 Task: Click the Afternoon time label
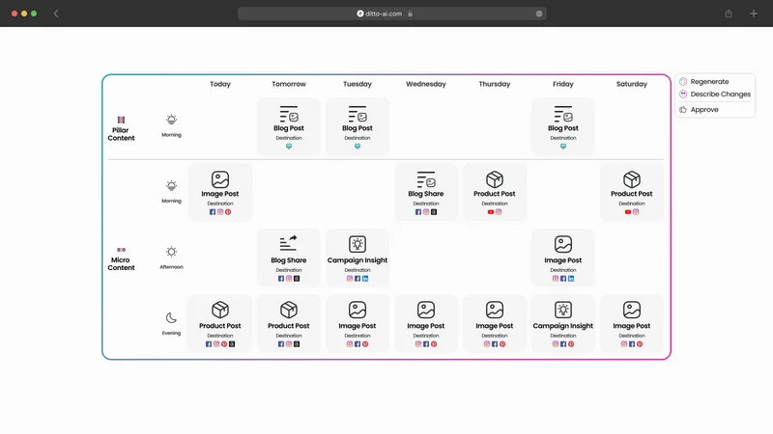pos(171,267)
